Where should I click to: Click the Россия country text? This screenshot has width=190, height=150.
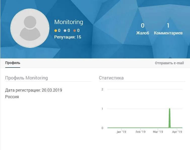(x=12, y=97)
